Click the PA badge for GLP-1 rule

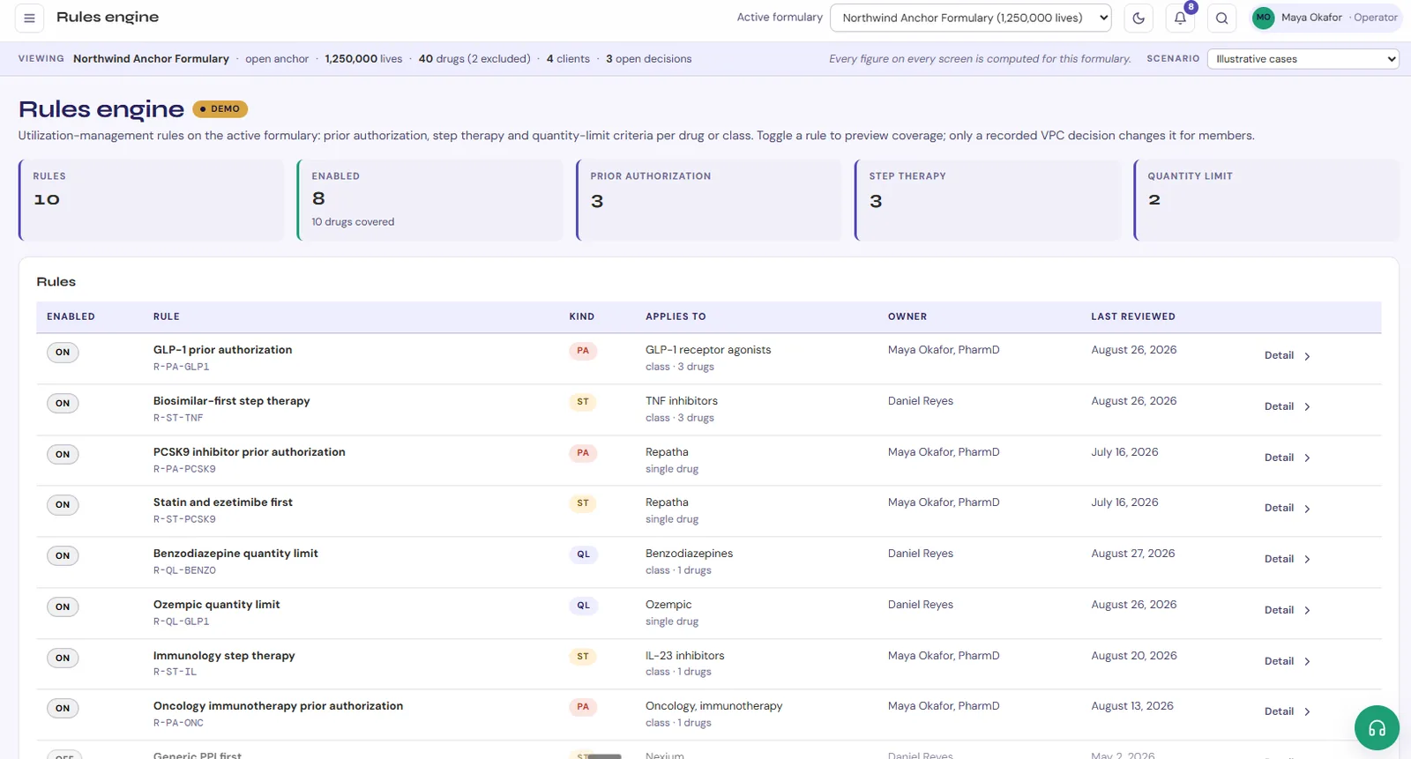point(583,351)
